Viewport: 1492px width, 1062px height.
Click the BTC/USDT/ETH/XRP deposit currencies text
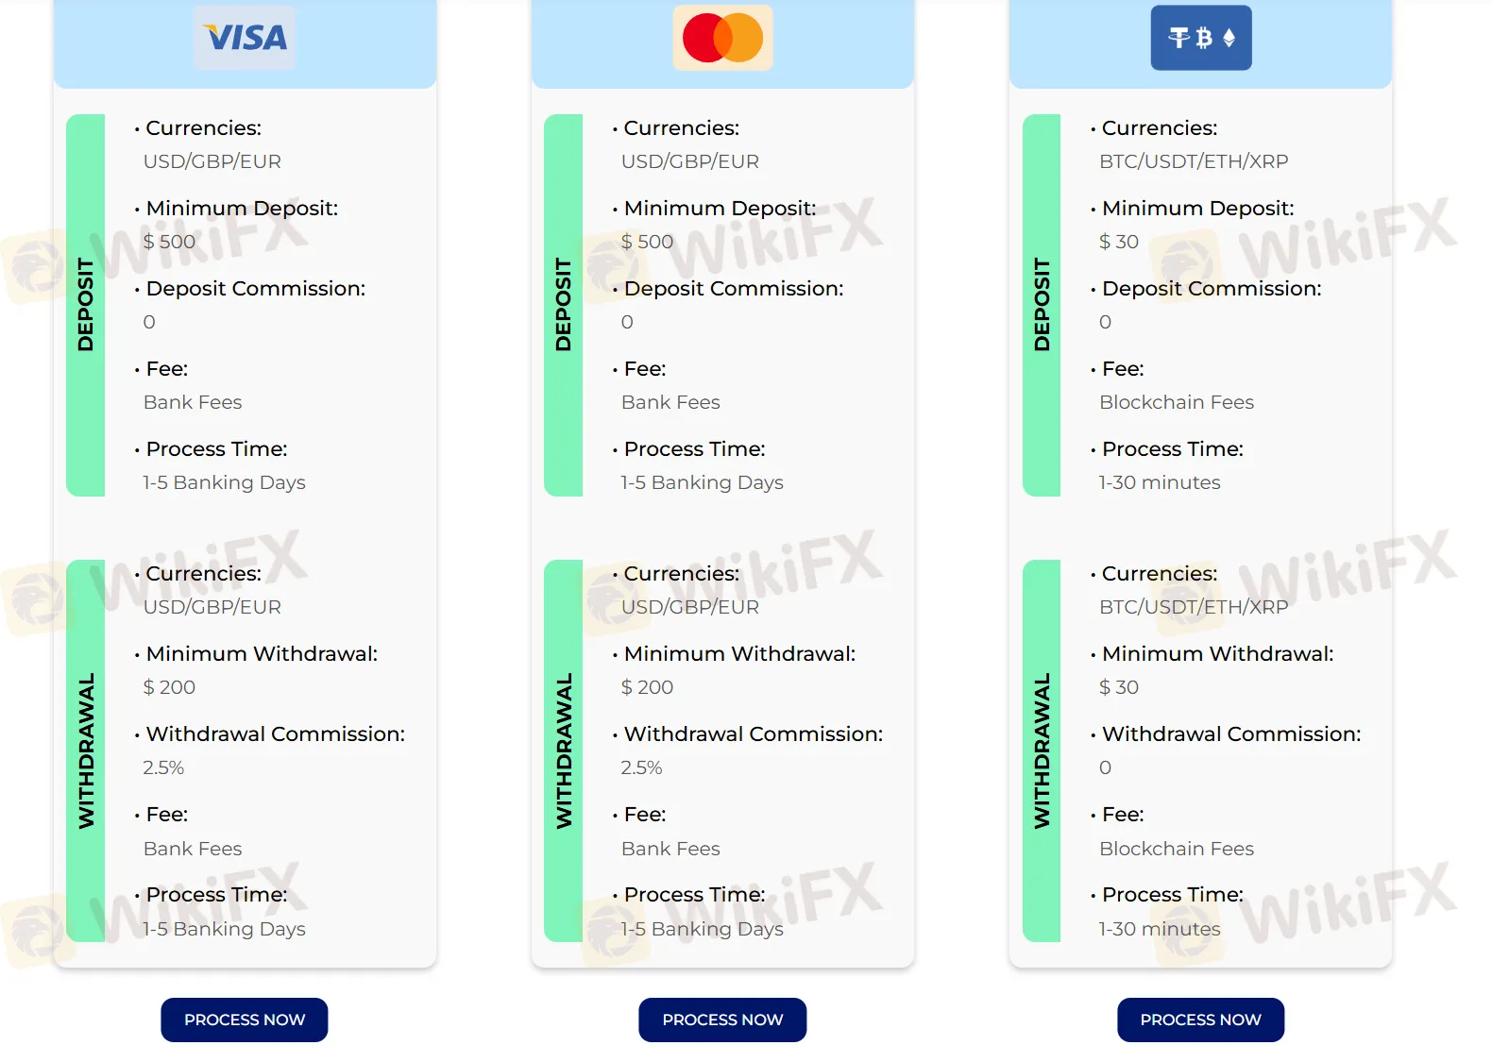[x=1194, y=161]
